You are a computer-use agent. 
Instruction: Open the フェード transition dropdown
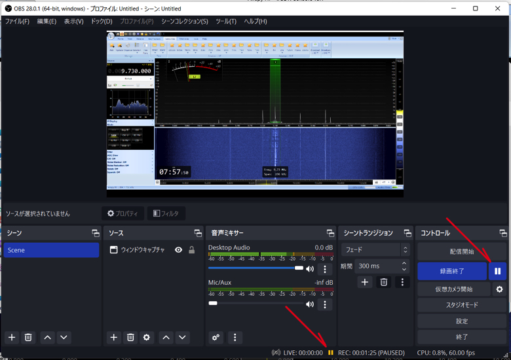tap(375, 249)
